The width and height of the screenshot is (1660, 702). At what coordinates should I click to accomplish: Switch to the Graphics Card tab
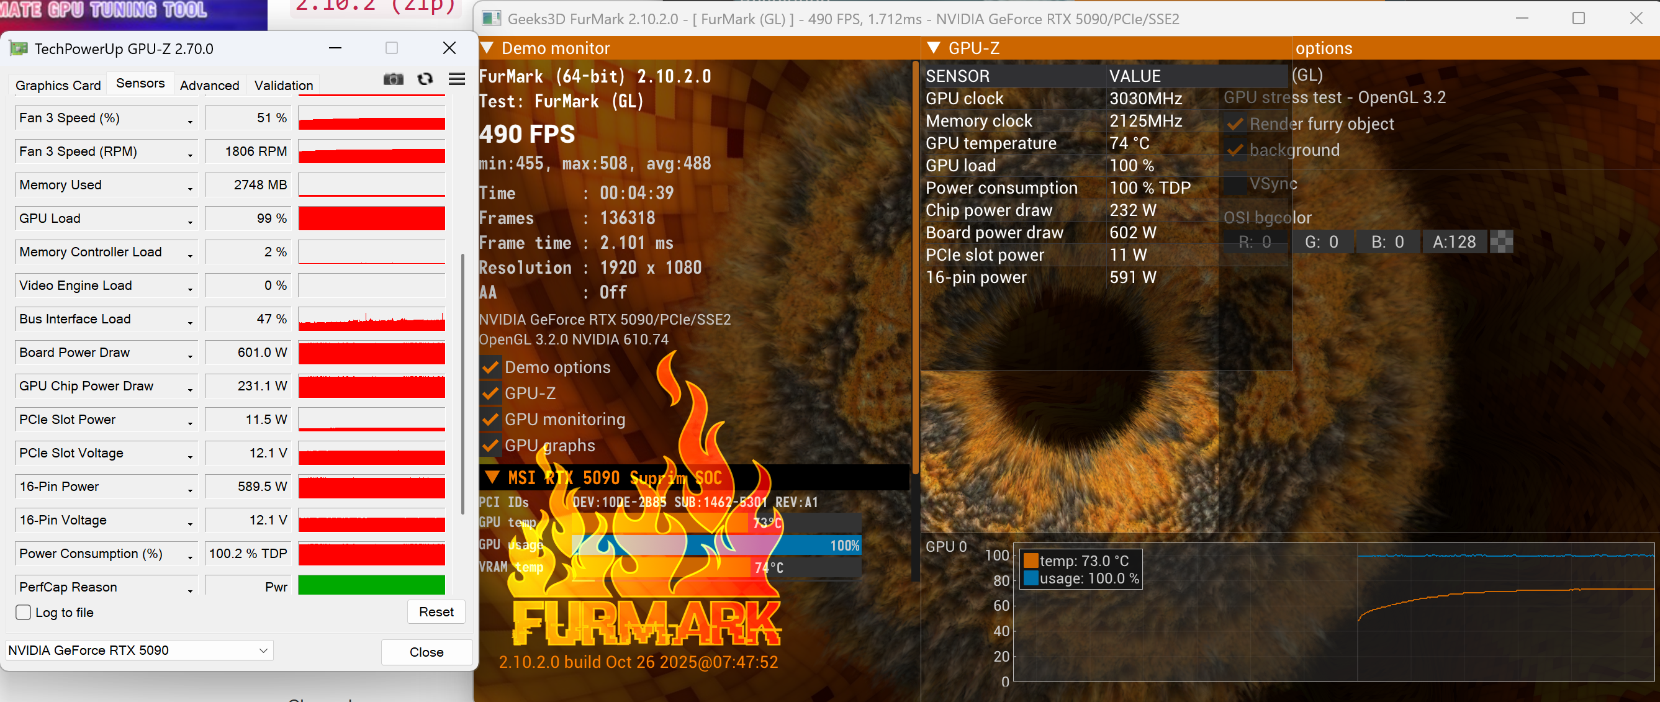tap(58, 85)
